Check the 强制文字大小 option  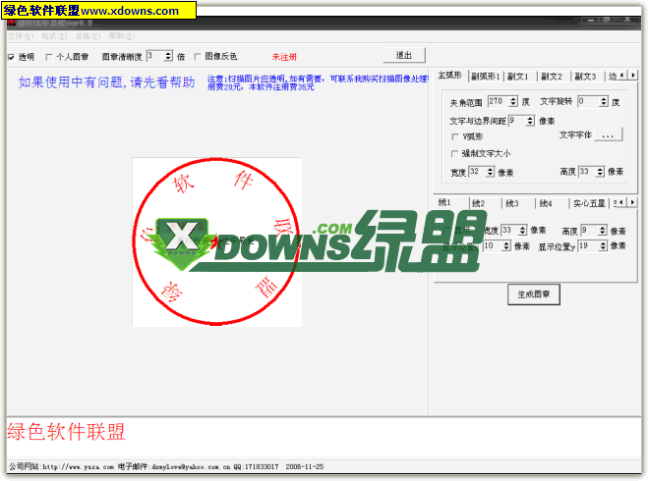(454, 154)
